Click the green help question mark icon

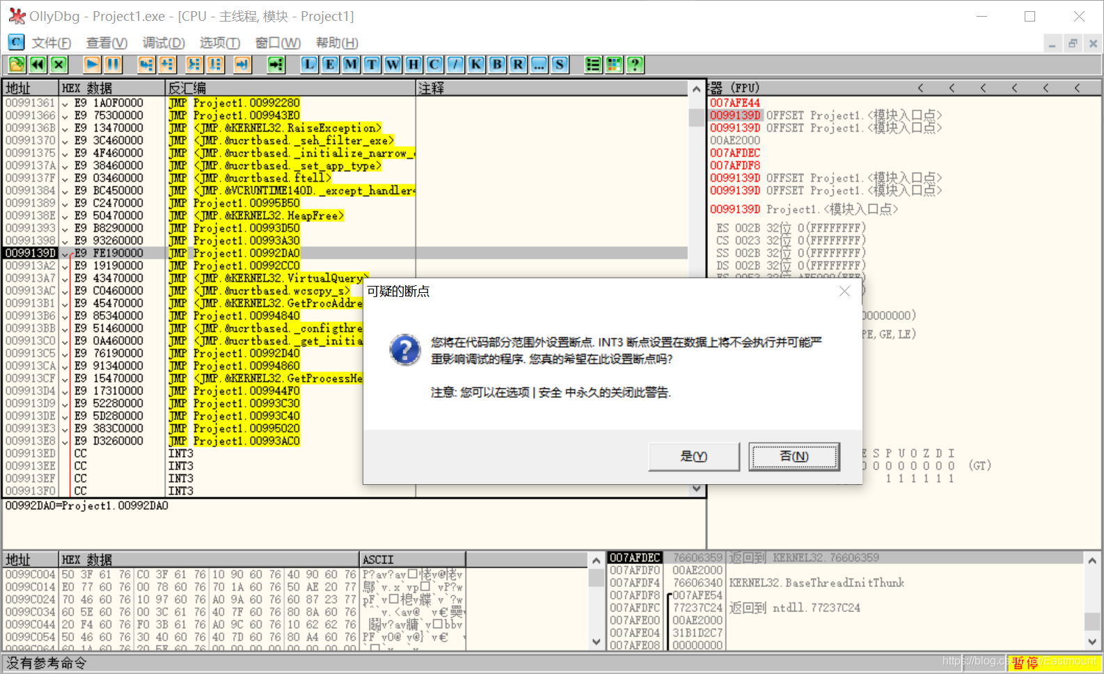point(635,65)
